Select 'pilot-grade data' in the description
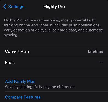Image resolution: width=108 pixels, height=102 pixels. click(x=62, y=30)
